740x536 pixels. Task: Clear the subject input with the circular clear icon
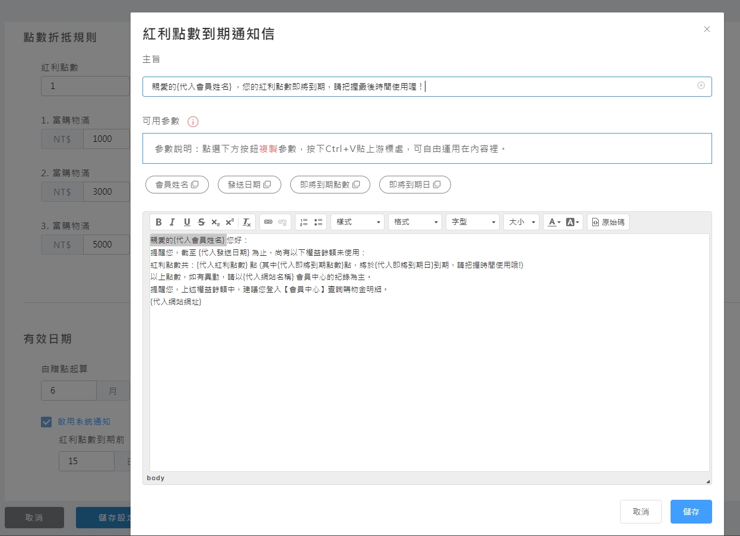pyautogui.click(x=702, y=86)
